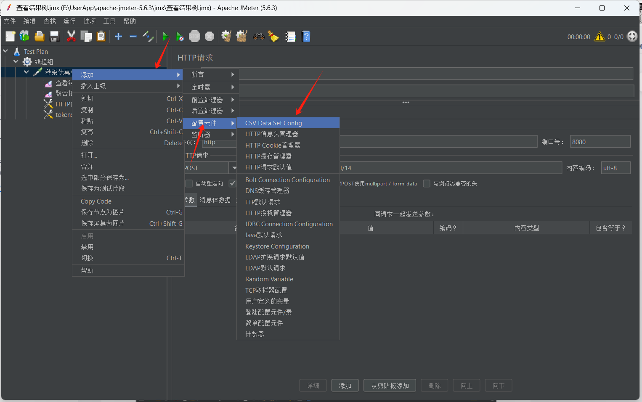Viewport: 642px width, 402px height.
Task: Choose CSV Data Set Config
Action: pyautogui.click(x=288, y=123)
